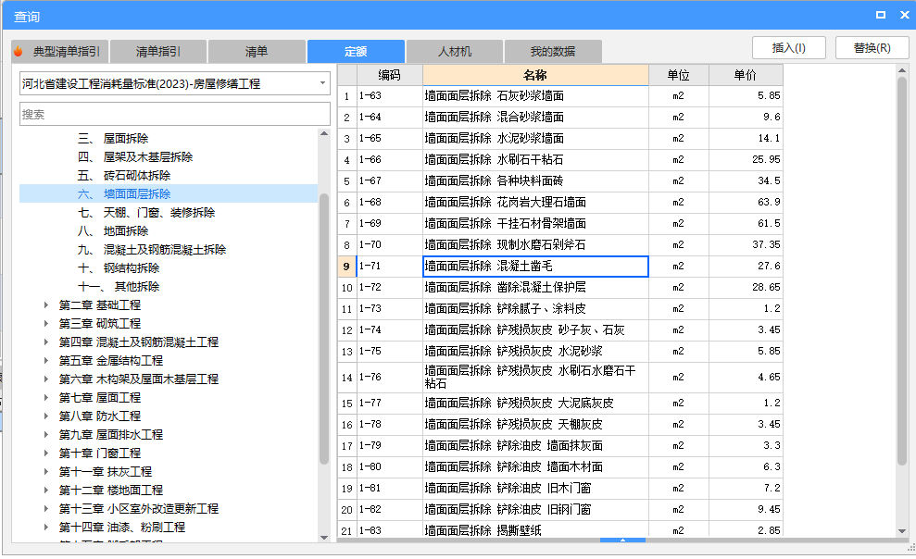Expand 第十章 门窗工程 node
Screen dimensions: 916x559
point(46,453)
